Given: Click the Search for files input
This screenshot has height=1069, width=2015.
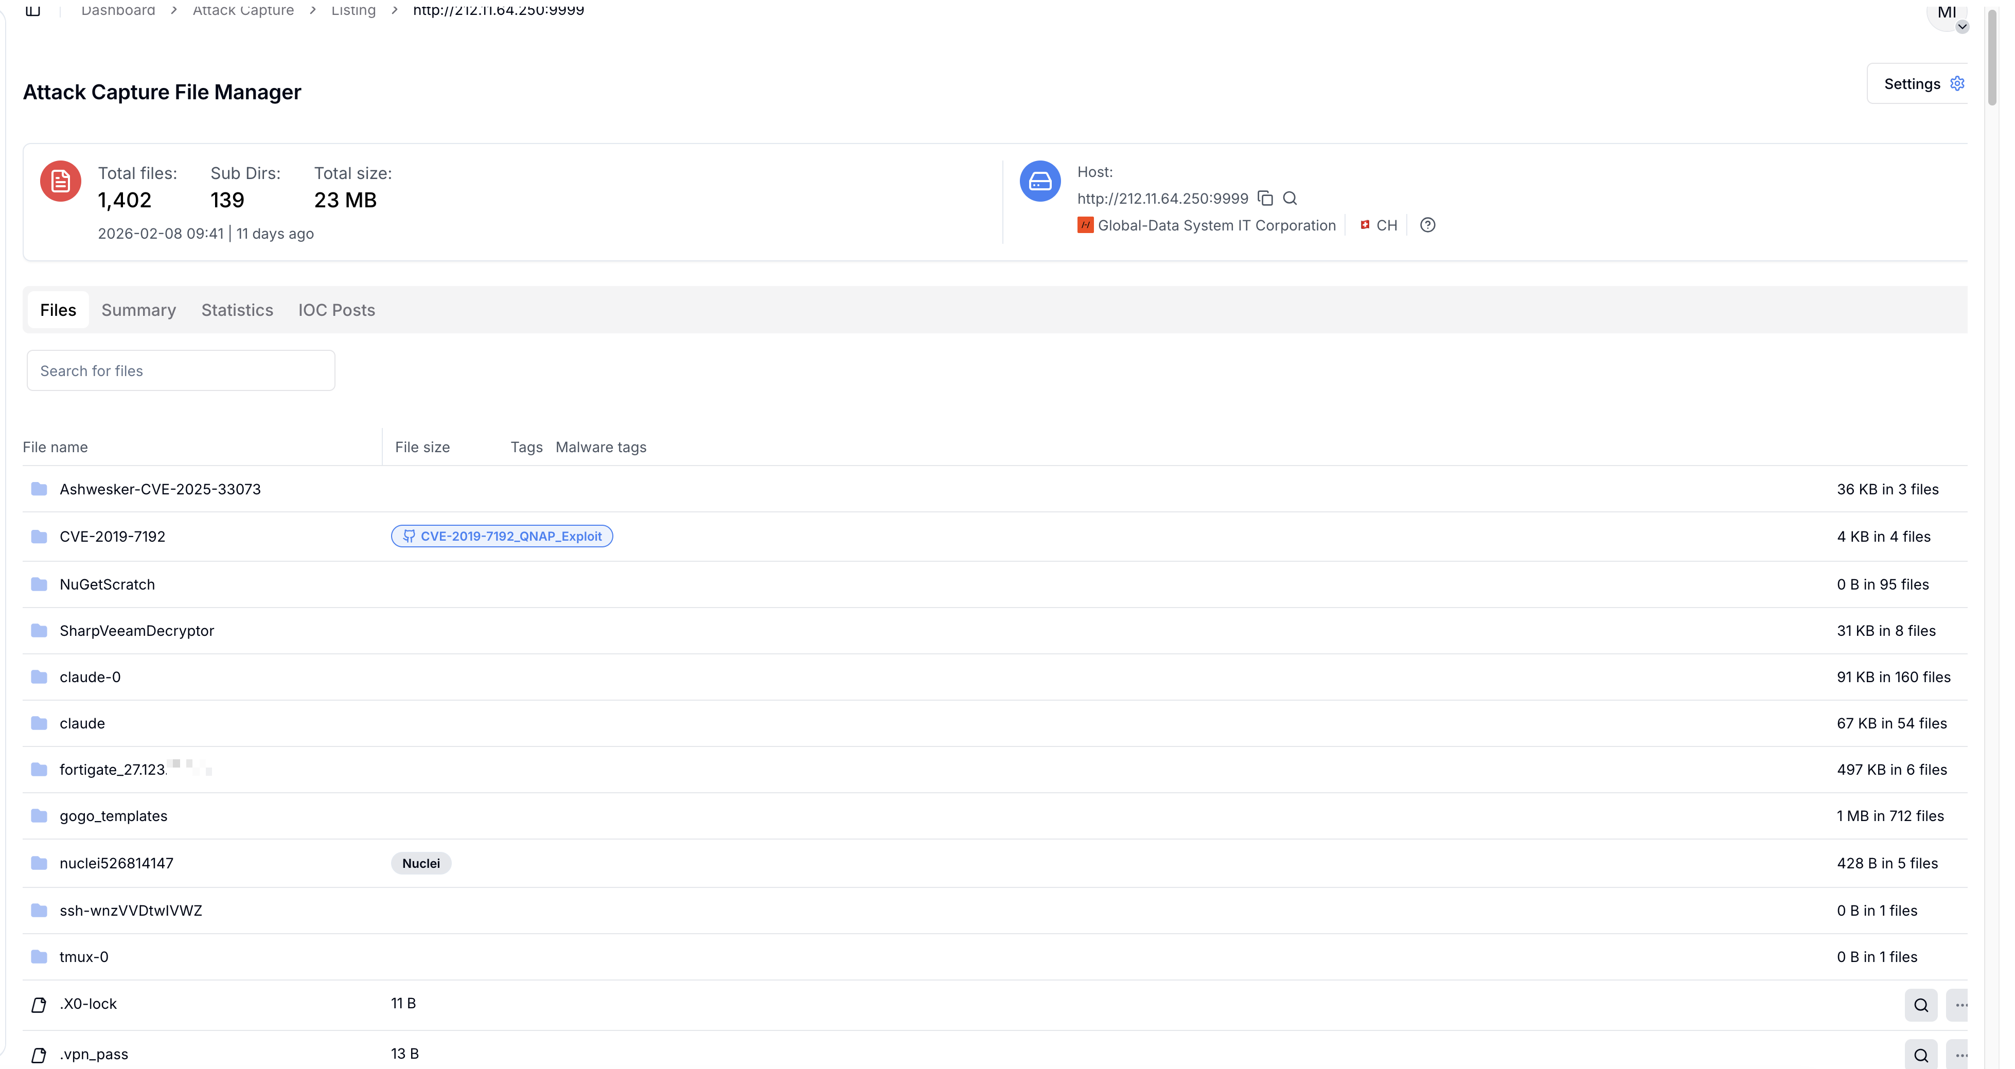Looking at the screenshot, I should click(x=181, y=371).
